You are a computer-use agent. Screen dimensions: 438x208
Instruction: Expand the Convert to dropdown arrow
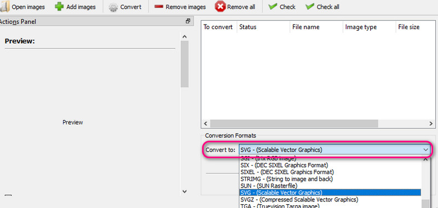coord(425,150)
